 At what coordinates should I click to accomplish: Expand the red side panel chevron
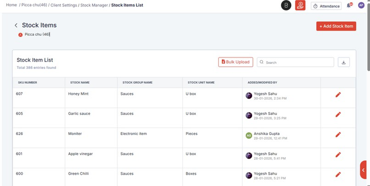coord(363,170)
